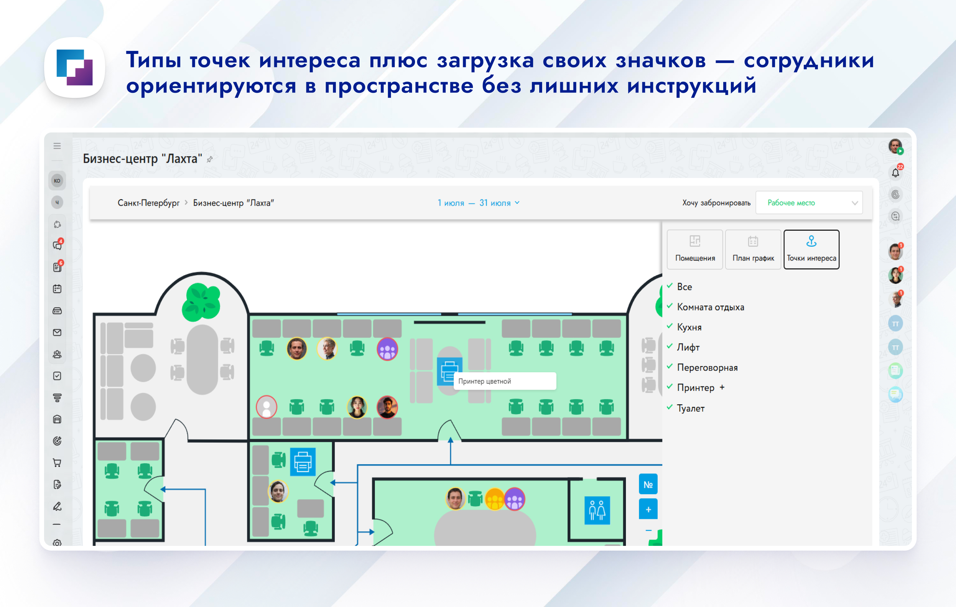Open the workgroups people icon in sidebar
956x607 pixels.
point(57,354)
